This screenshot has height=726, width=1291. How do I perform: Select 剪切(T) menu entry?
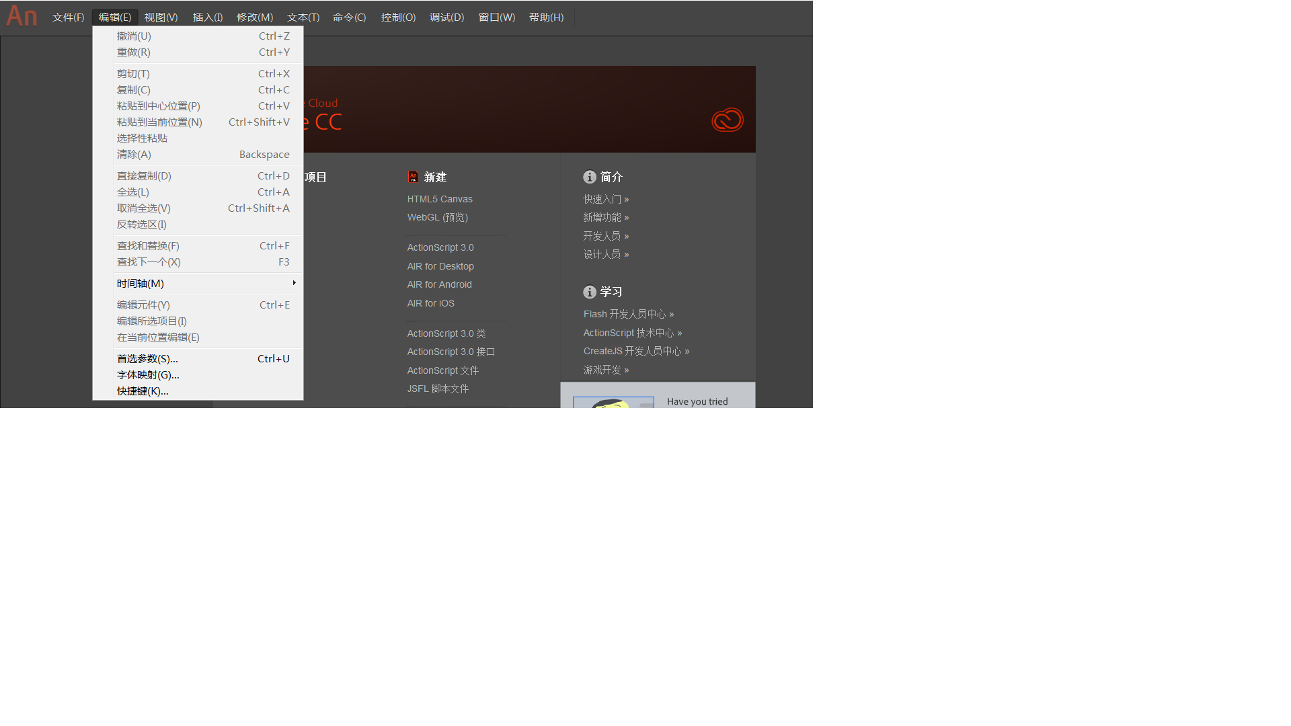point(198,74)
